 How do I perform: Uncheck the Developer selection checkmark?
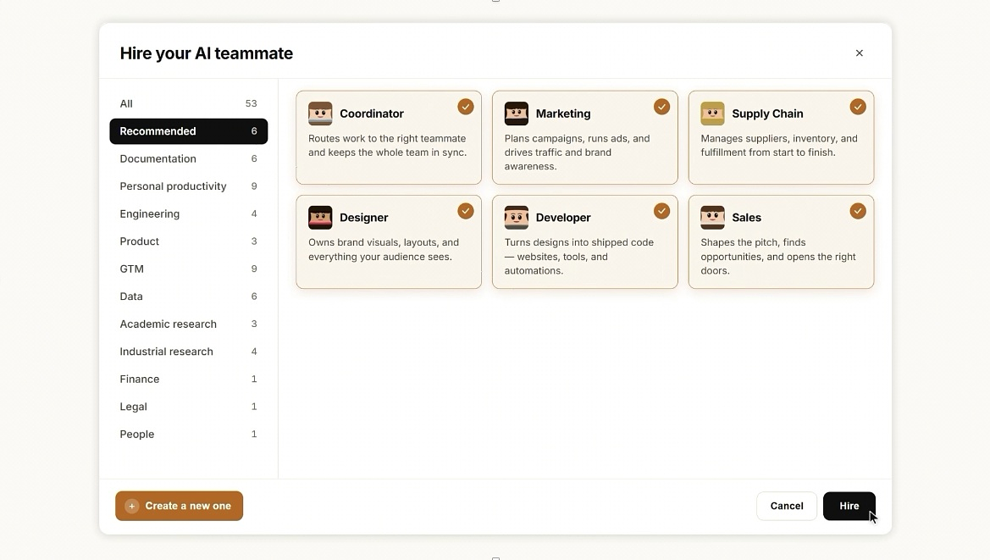pyautogui.click(x=661, y=211)
